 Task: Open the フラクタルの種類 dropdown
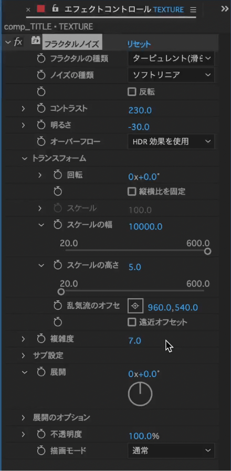[x=171, y=59]
